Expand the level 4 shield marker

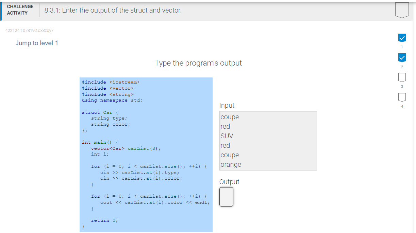[x=402, y=97]
